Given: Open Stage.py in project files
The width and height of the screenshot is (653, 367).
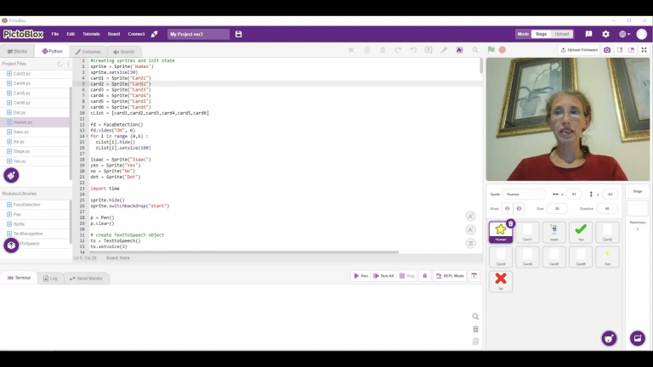Looking at the screenshot, I should [35, 151].
